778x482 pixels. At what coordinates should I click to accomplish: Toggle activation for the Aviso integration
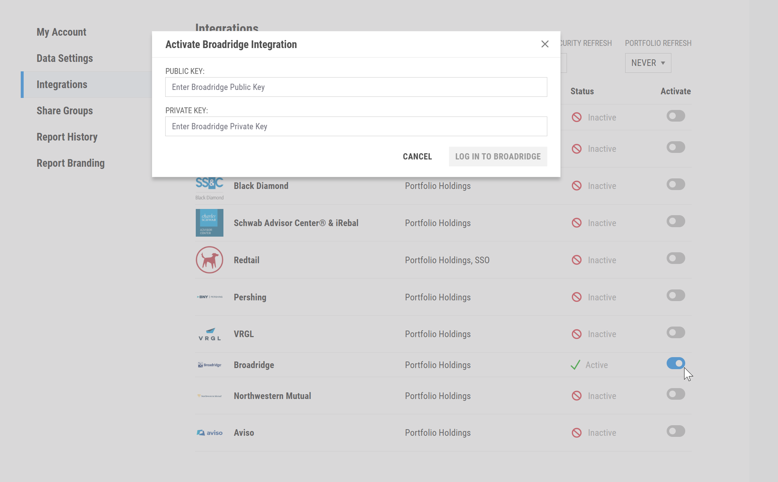[x=676, y=431]
